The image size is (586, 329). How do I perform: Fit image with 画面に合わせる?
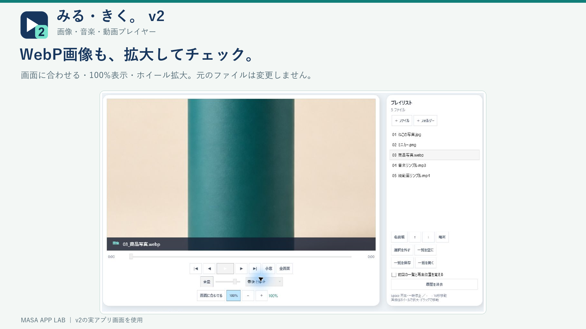point(211,295)
